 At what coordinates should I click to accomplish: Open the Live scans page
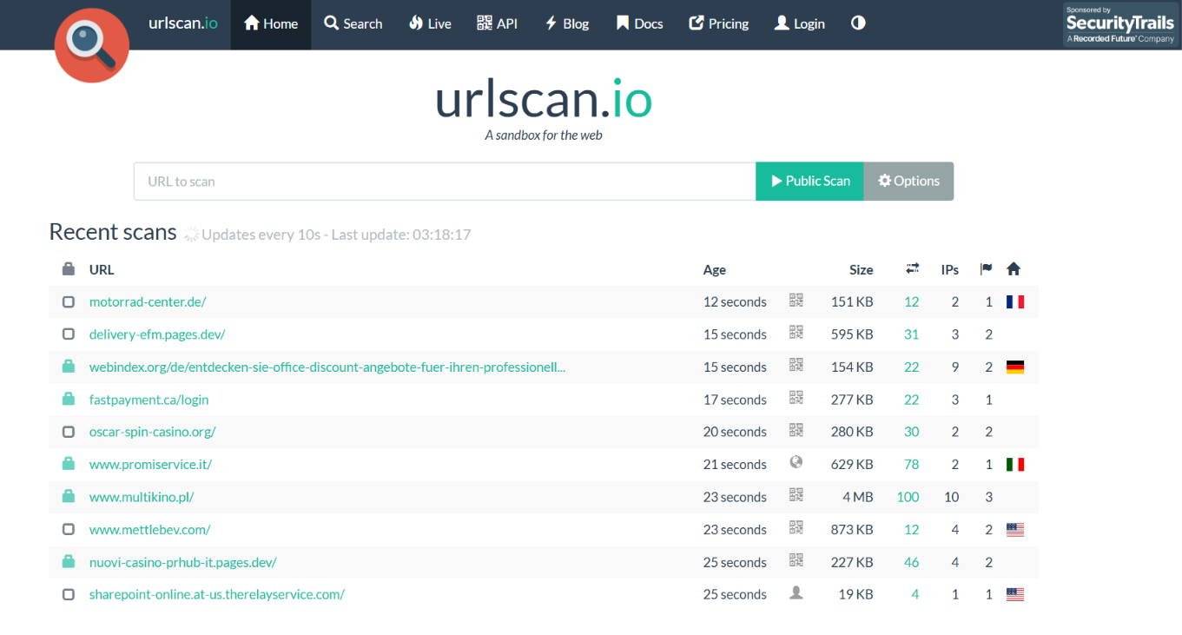430,24
